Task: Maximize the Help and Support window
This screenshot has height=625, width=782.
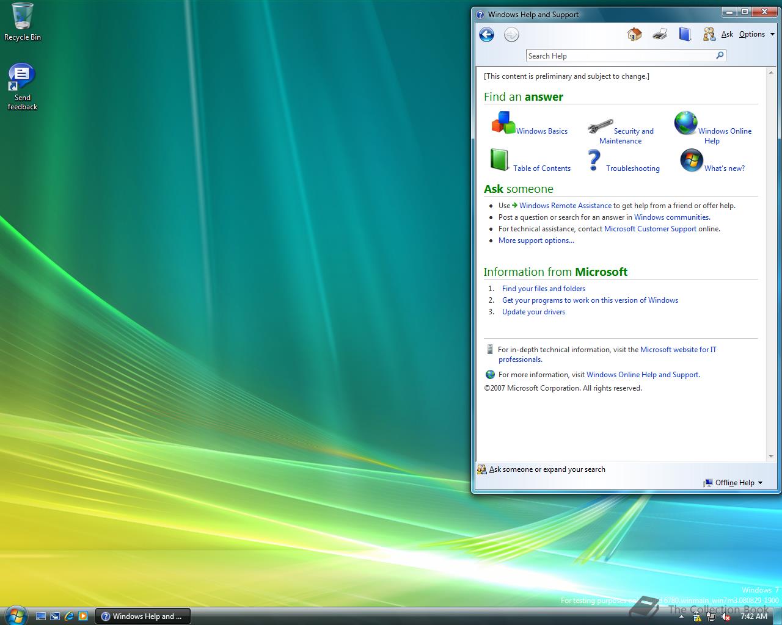Action: (x=745, y=11)
